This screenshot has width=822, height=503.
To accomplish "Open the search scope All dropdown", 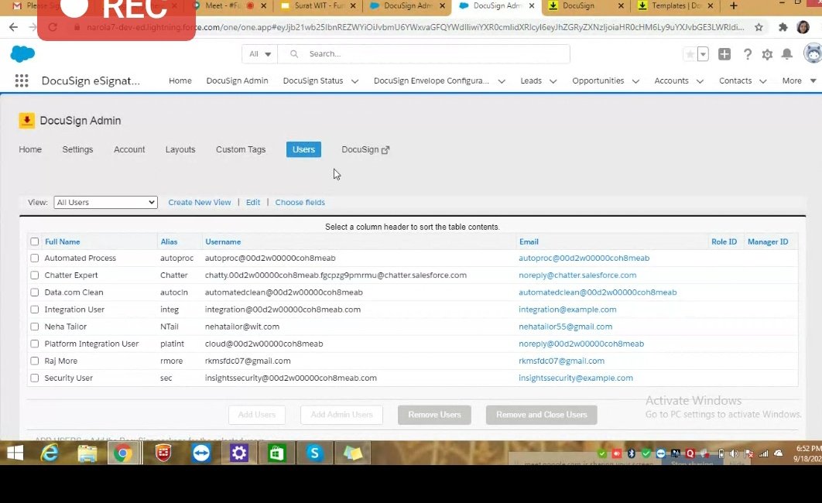I will 259,54.
